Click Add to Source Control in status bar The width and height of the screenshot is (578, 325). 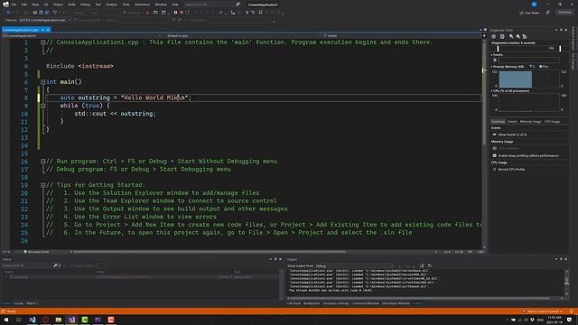coord(542,311)
